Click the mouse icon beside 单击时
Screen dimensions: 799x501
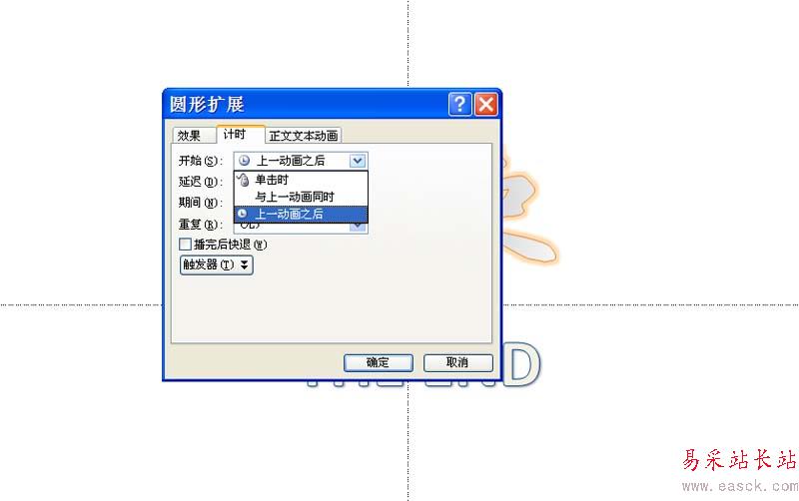coord(243,180)
